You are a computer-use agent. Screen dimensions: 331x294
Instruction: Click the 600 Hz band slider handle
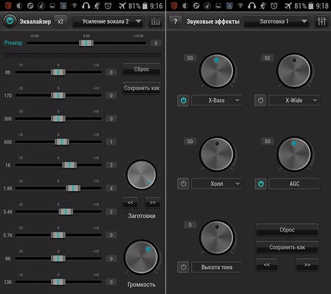[x=62, y=142]
